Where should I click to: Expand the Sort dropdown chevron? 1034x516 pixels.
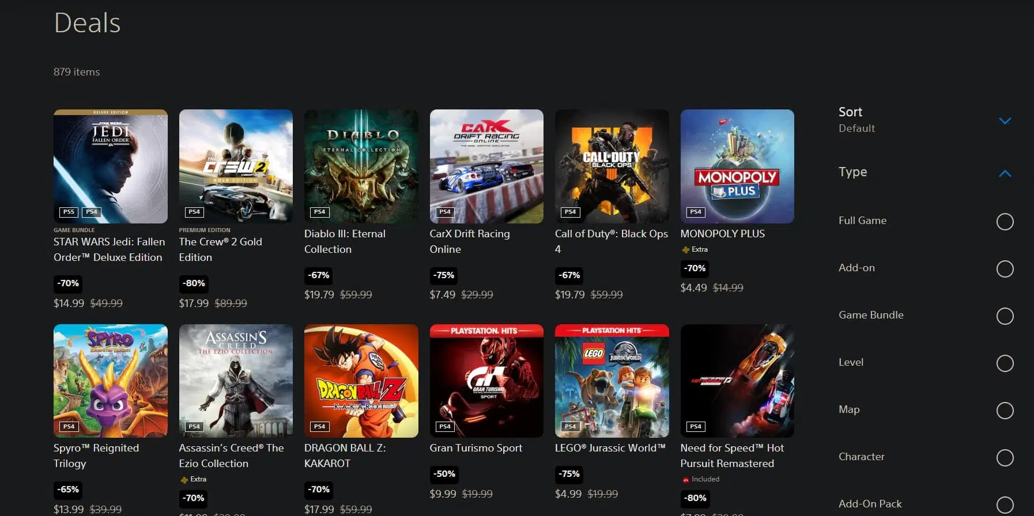1005,121
